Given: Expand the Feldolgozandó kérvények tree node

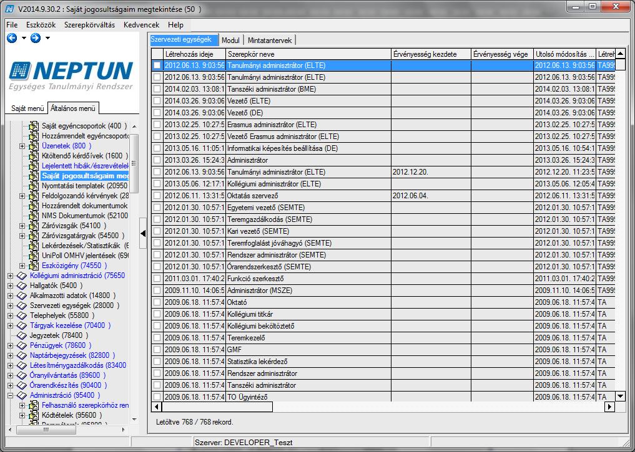Looking at the screenshot, I should (x=22, y=196).
